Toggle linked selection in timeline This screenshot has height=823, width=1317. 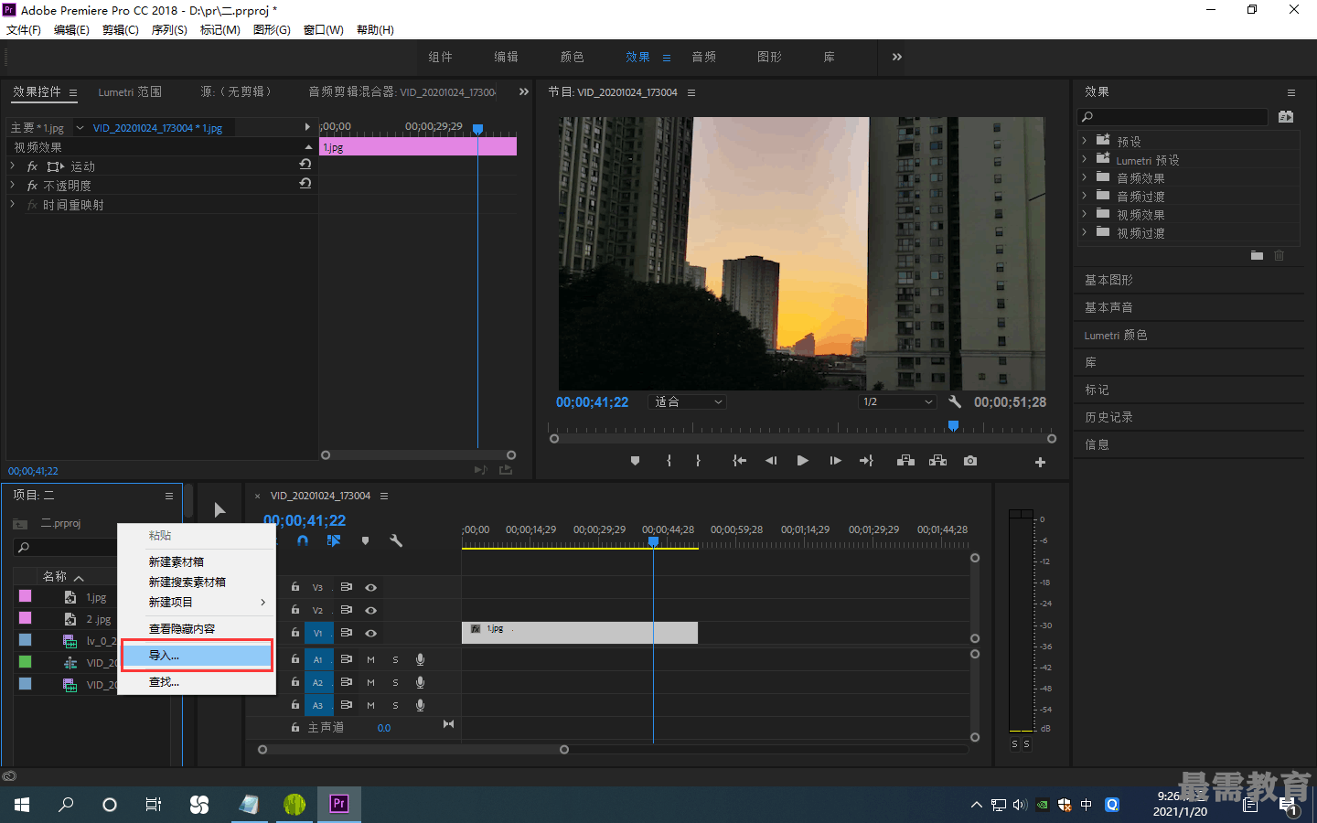tap(334, 540)
